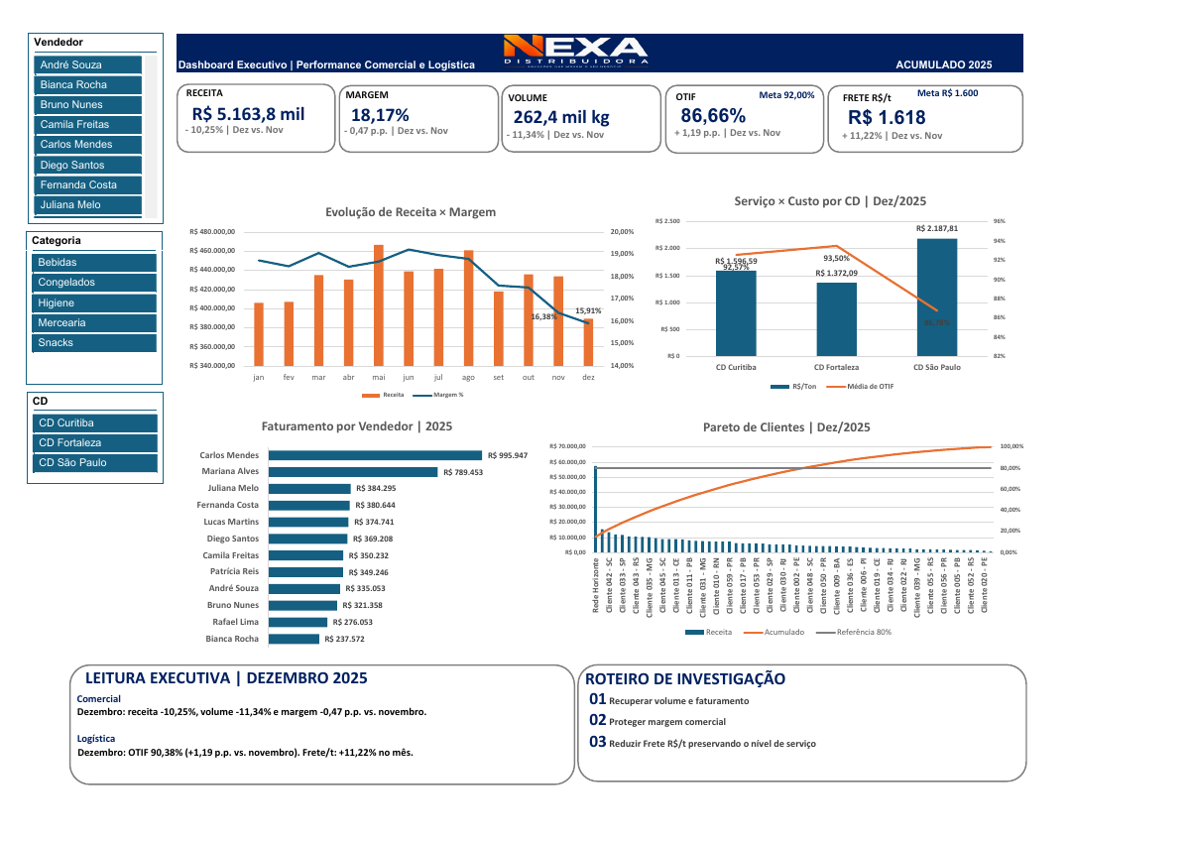Click step 01 Recuperar volume e faturamento
Viewport: 1190px width, 842px height.
tap(669, 700)
